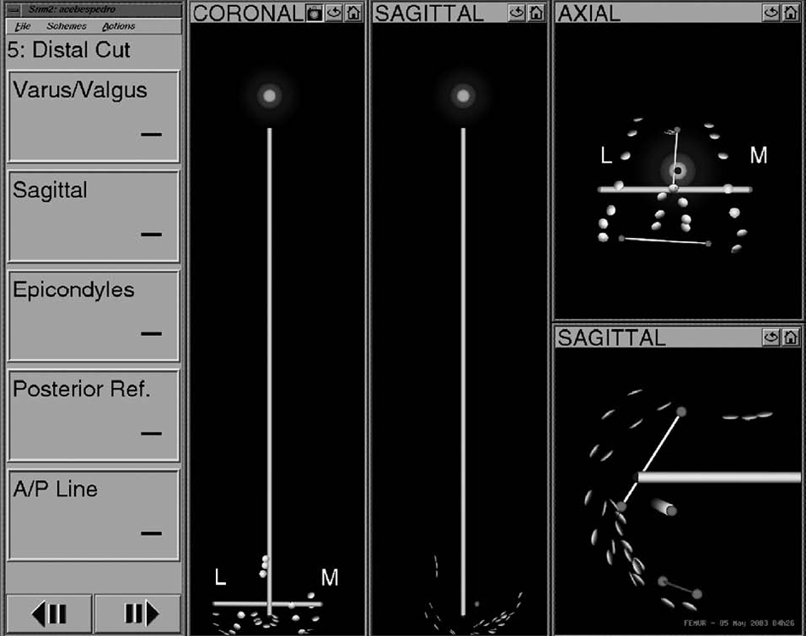Reset Axial view with the home icon
The height and width of the screenshot is (636, 806).
[791, 13]
